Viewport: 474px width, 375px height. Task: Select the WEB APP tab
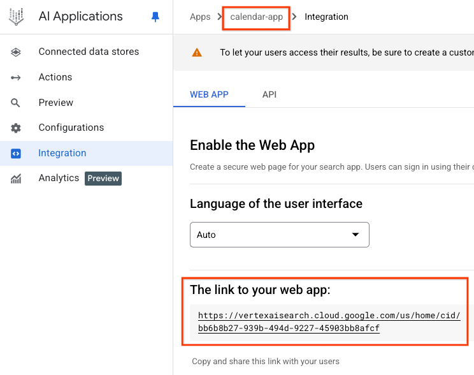click(x=209, y=94)
